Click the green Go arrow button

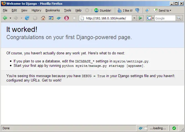coord(140,18)
